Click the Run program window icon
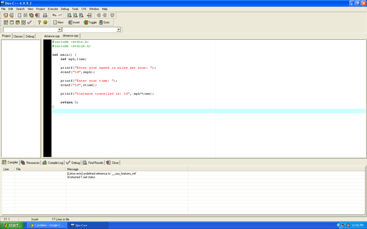Screen dimensions: 367x229 [x=11, y=22]
